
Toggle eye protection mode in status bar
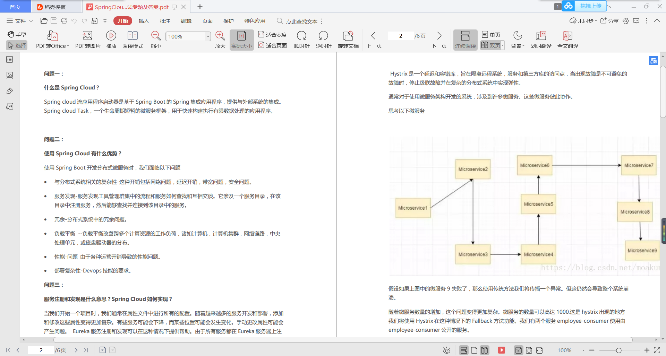click(x=447, y=350)
